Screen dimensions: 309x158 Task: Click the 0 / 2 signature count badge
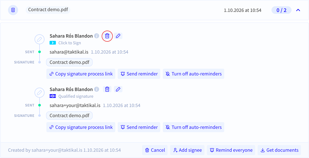[x=282, y=10]
